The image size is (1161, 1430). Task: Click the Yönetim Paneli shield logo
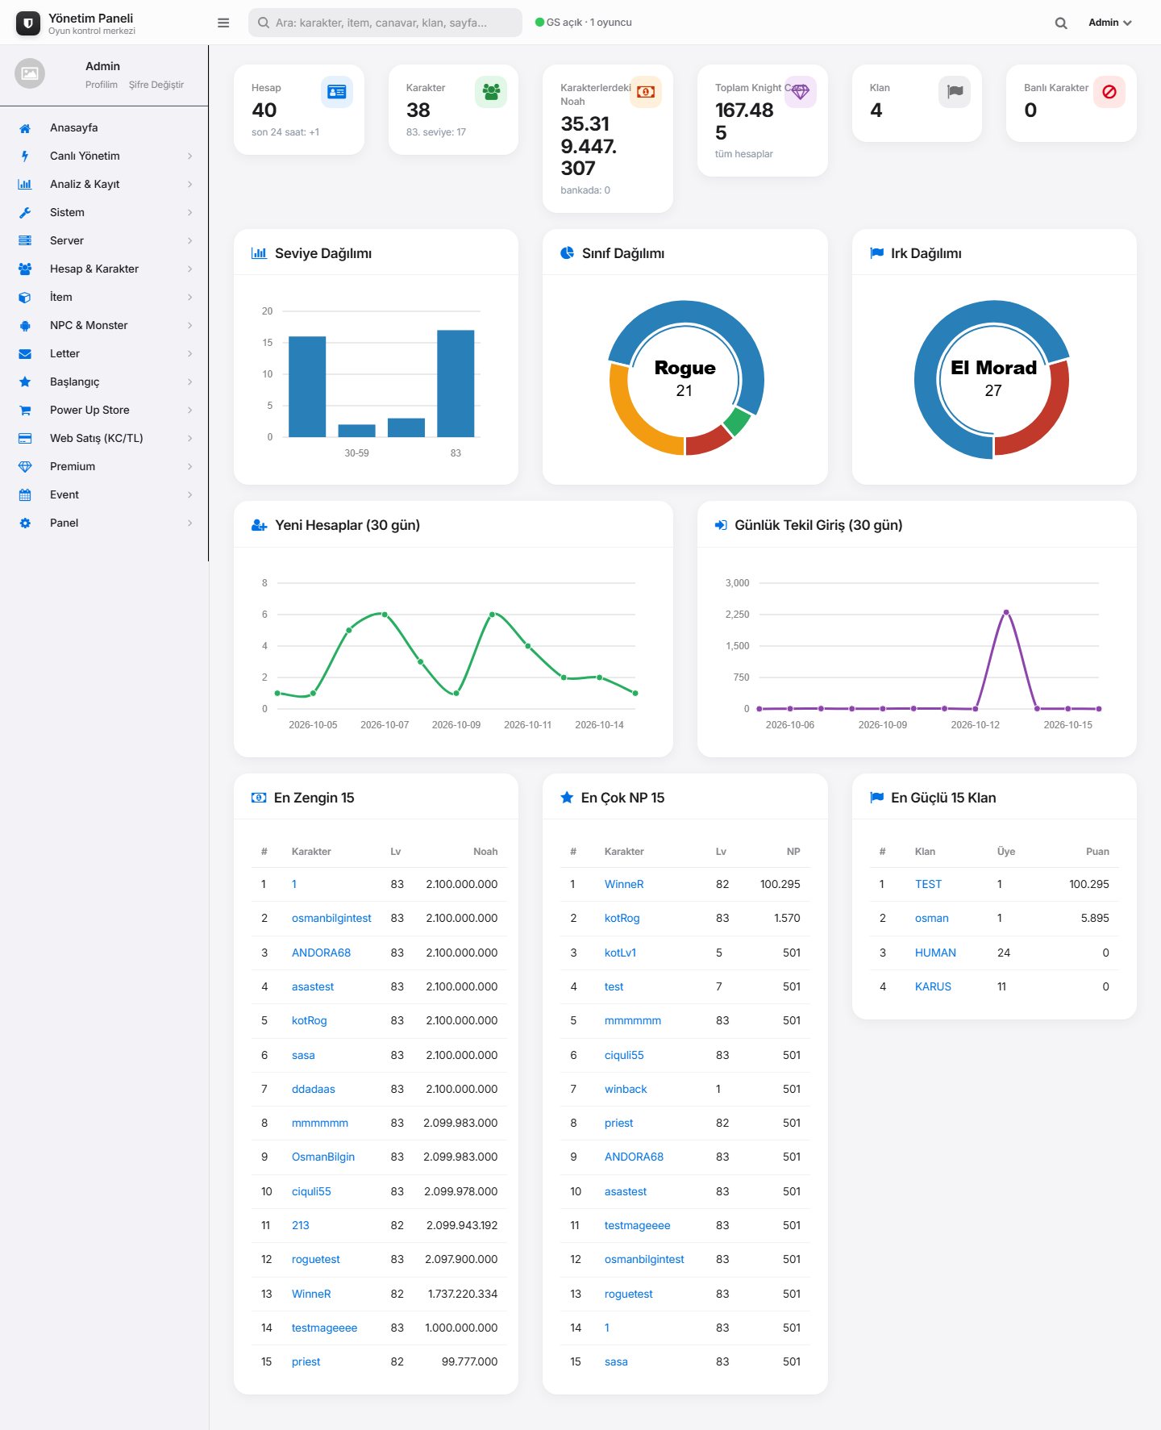click(x=28, y=23)
